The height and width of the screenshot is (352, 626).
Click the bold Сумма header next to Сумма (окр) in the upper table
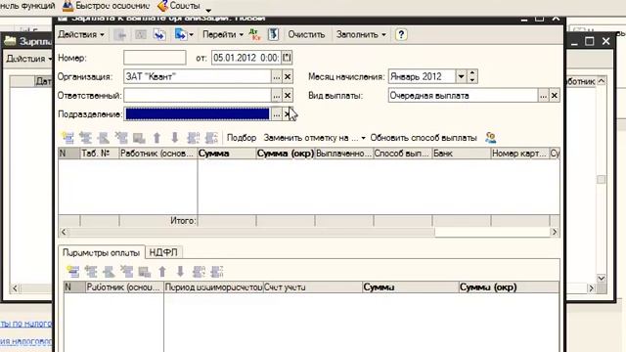click(x=227, y=154)
